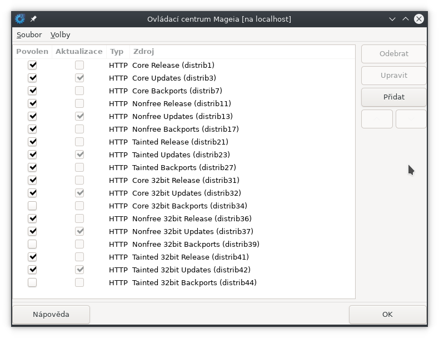Disable Core 32bit Updates (distrib32) source
Screen dimensions: 439x338
point(32,193)
